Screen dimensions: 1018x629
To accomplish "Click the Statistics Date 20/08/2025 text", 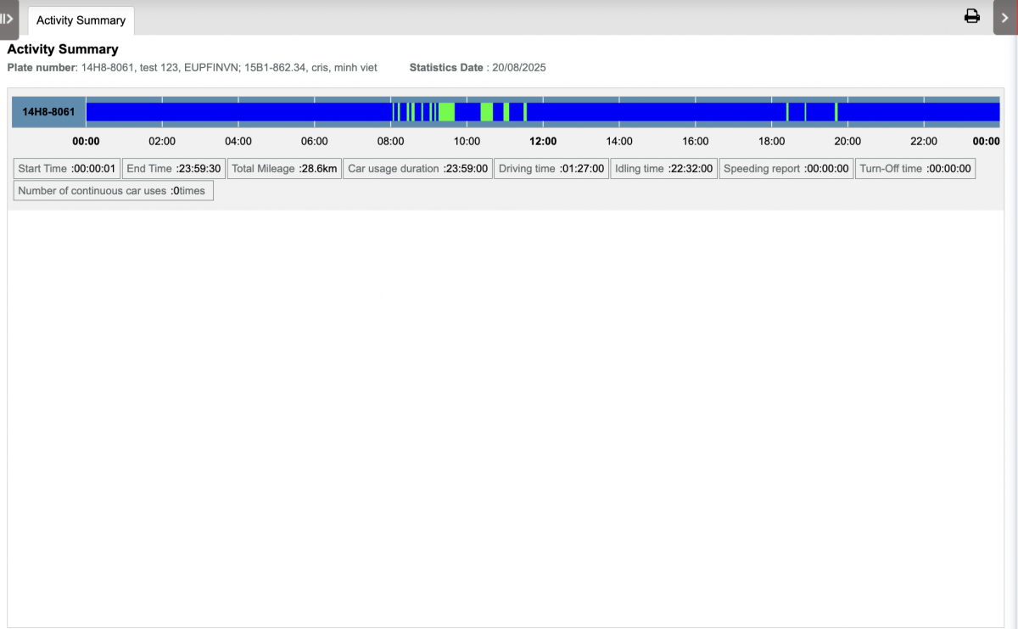I will point(478,67).
